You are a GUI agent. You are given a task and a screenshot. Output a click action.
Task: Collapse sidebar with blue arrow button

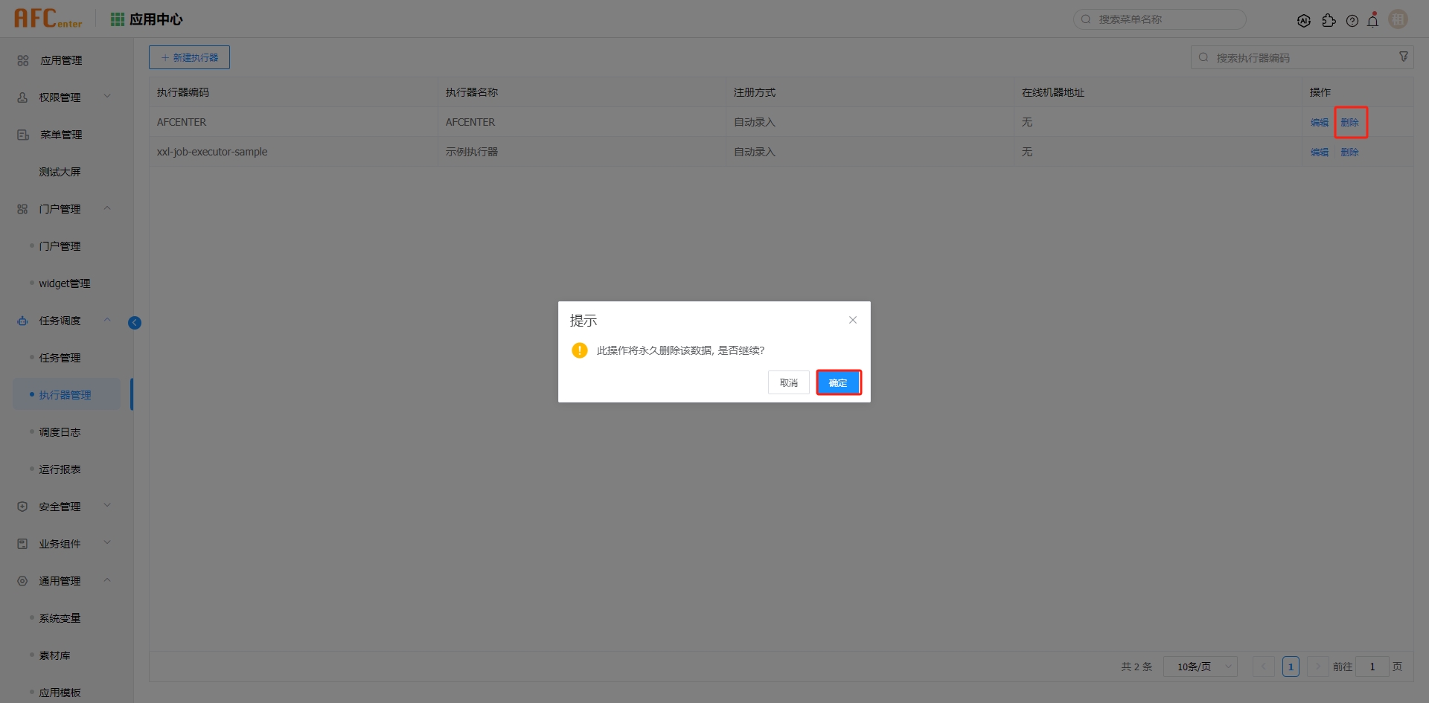(x=135, y=322)
